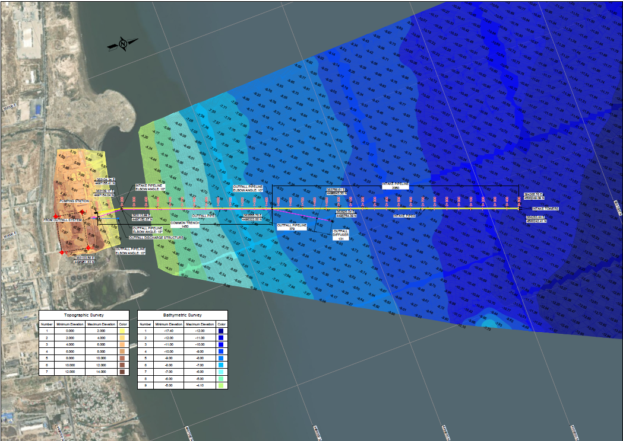This screenshot has width=623, height=441.
Task: Click the Intake Pipeline 2050 dimension label
Action: pyautogui.click(x=396, y=186)
